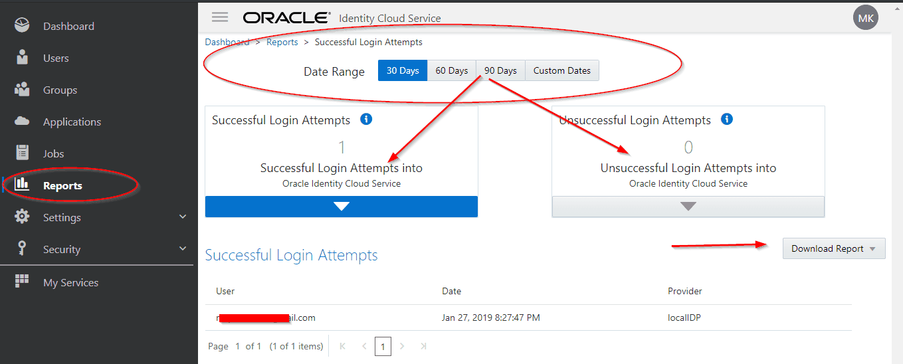Click the My Services grid icon
Image resolution: width=903 pixels, height=364 pixels.
pos(22,282)
